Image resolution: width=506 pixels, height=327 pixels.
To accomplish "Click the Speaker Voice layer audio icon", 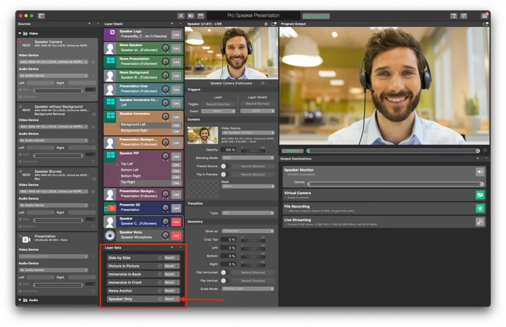I will tap(110, 236).
